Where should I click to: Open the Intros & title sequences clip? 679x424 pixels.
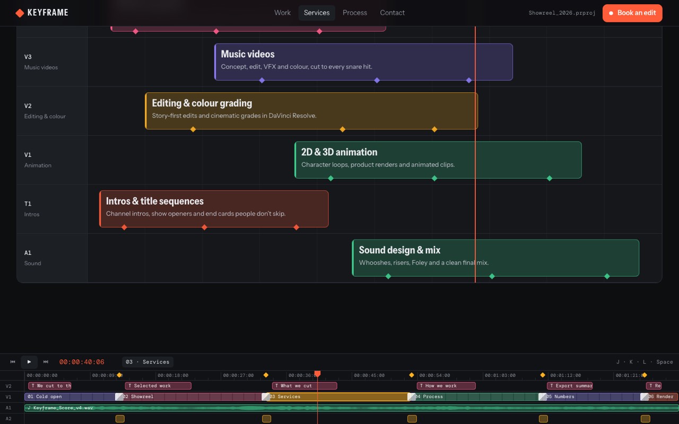pyautogui.click(x=214, y=209)
